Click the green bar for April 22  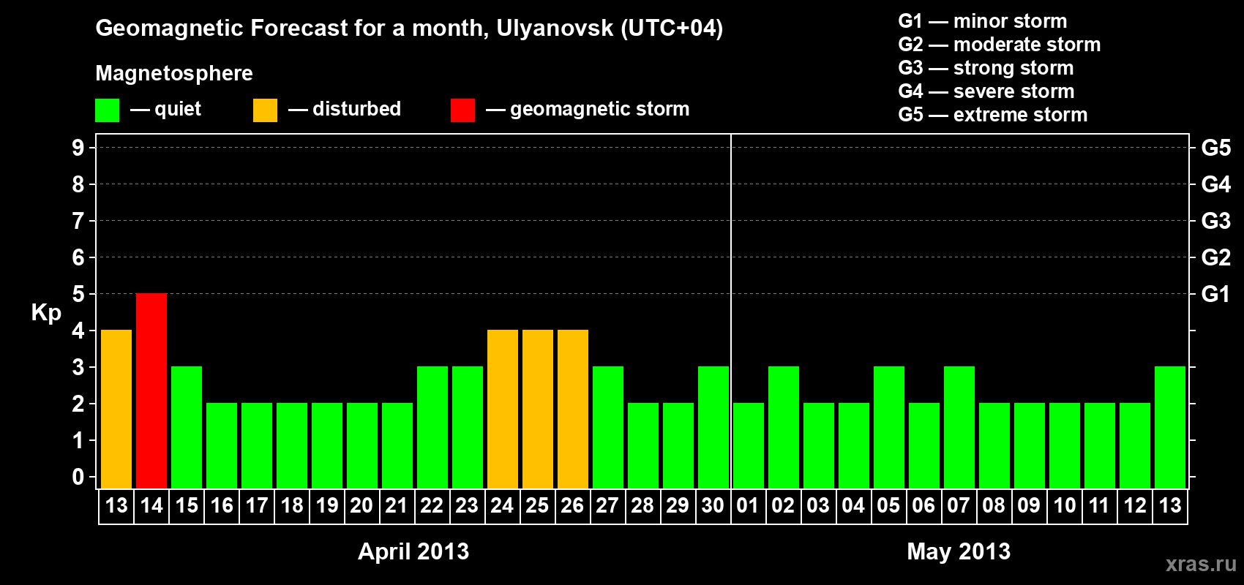432,428
